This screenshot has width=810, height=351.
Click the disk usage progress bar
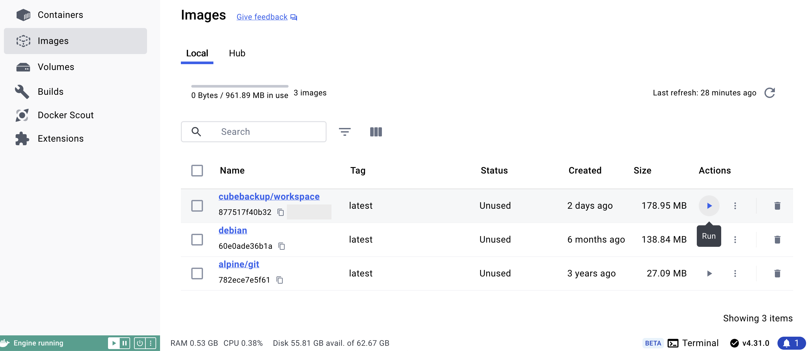tap(240, 86)
